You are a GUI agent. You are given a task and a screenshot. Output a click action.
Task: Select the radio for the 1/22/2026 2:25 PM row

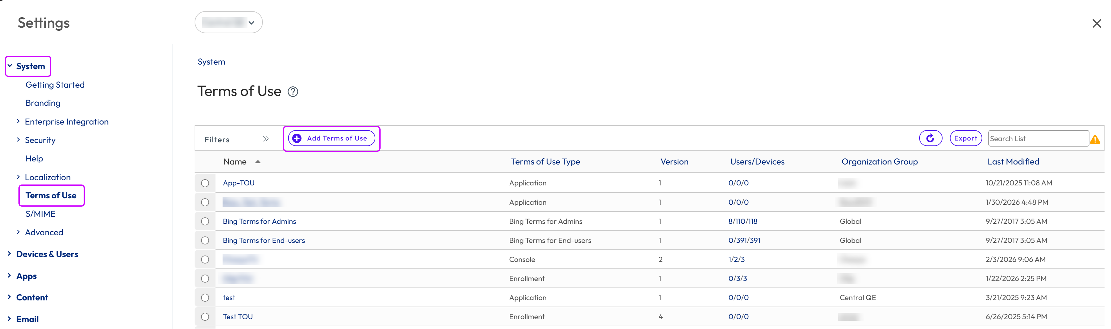[x=205, y=279]
